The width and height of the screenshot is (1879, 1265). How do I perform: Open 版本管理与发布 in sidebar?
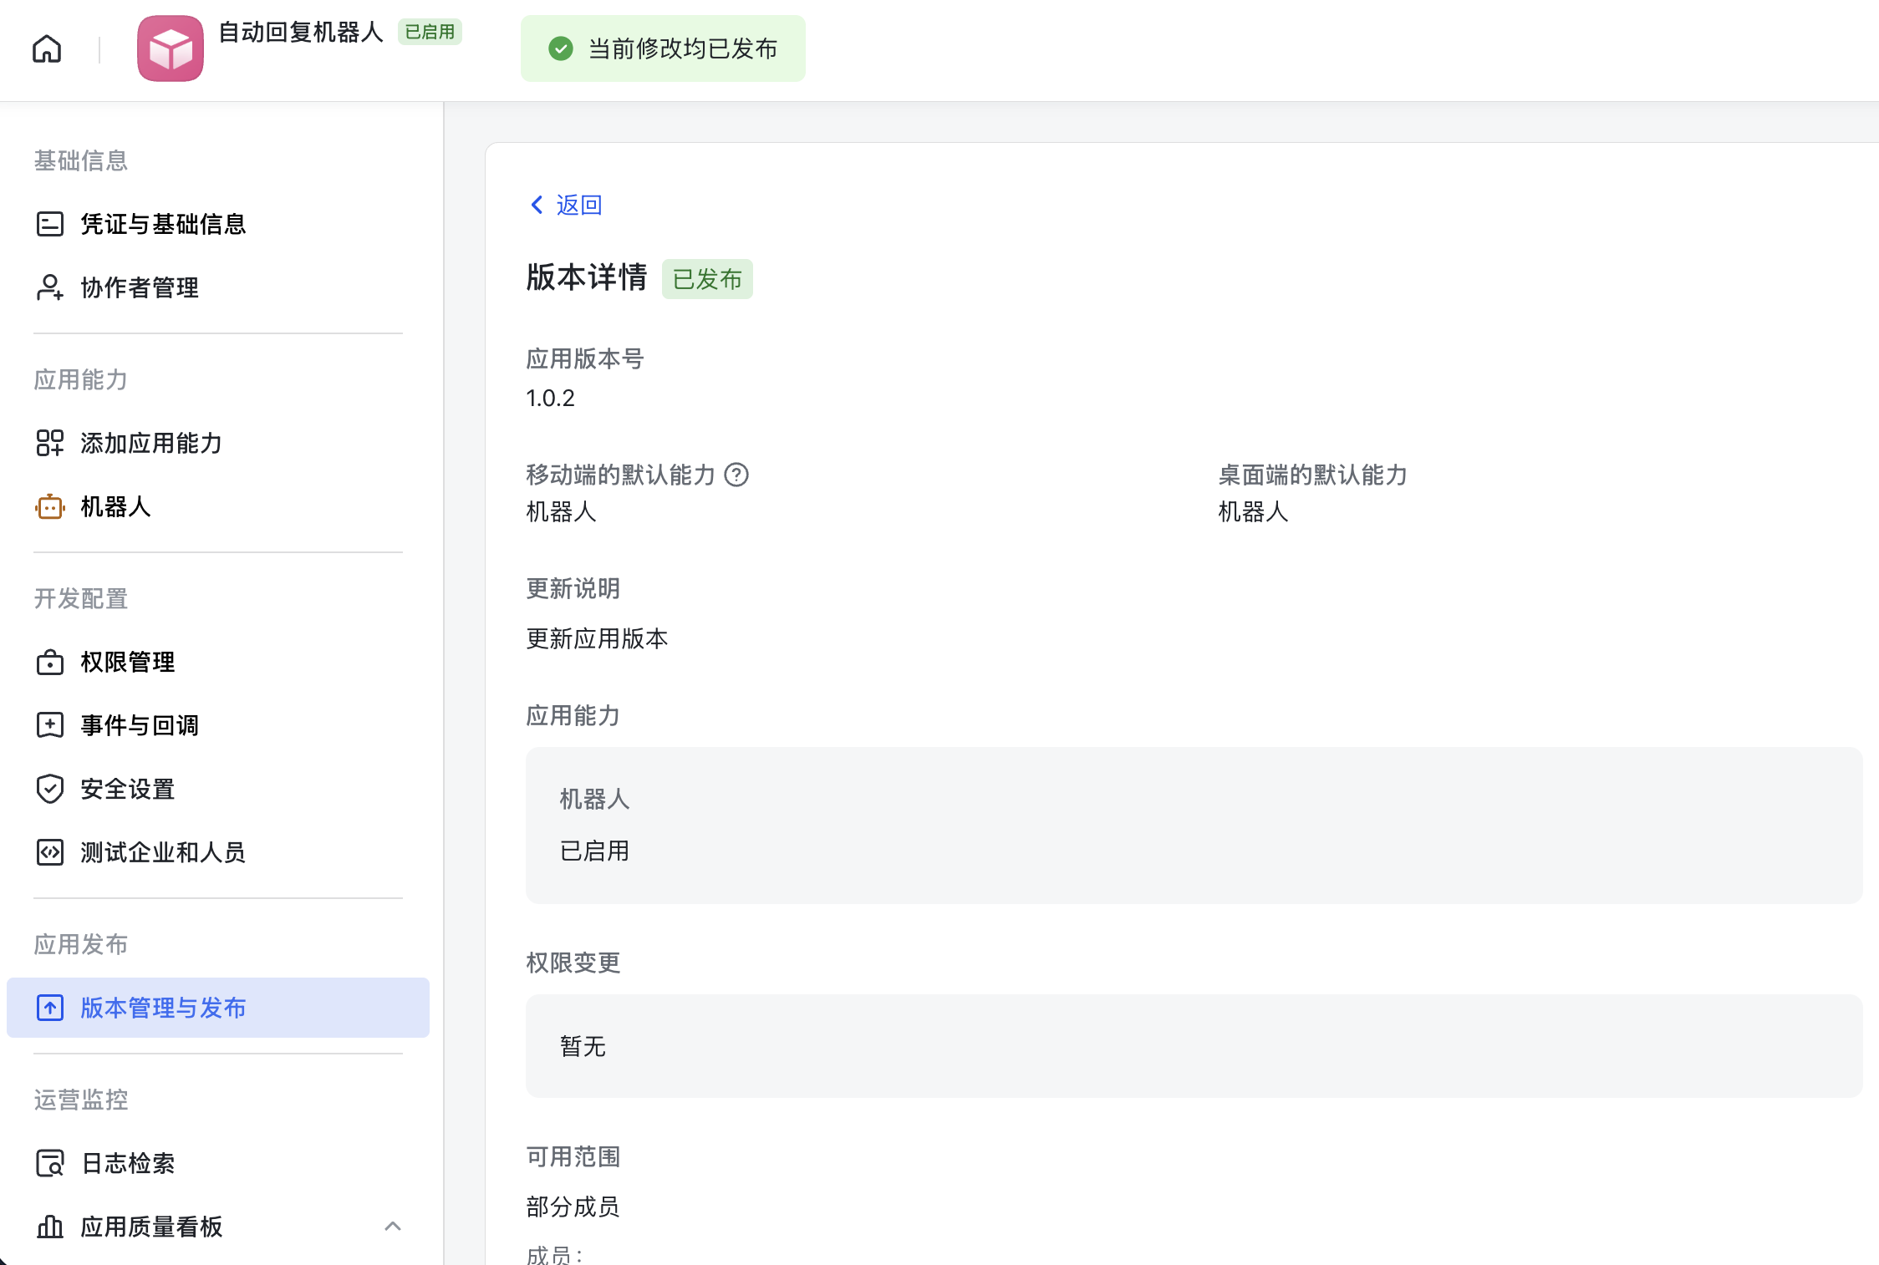(x=218, y=1008)
